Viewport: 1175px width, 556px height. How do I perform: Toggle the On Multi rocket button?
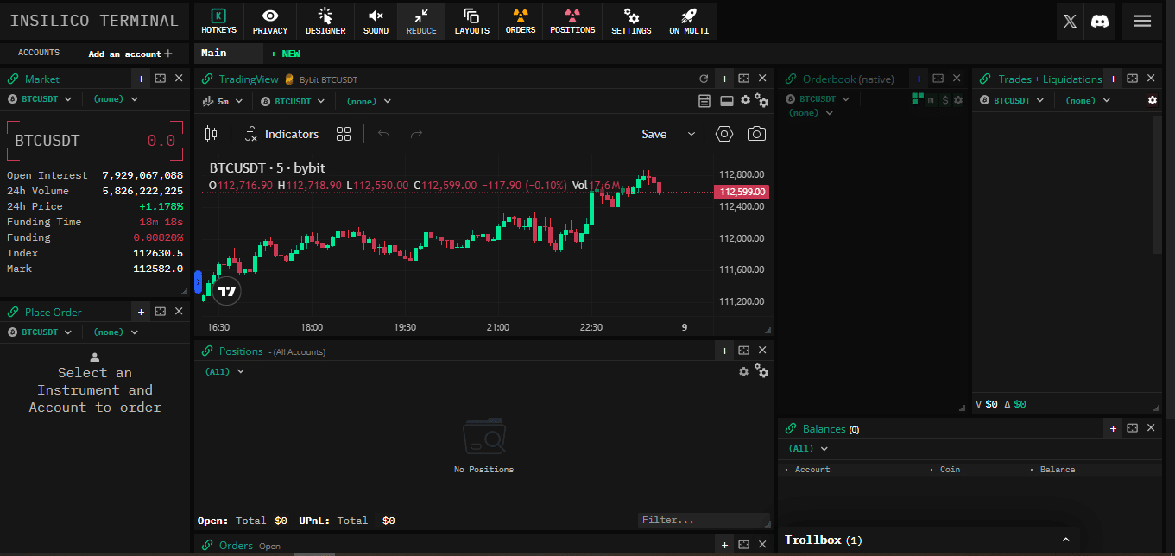689,22
